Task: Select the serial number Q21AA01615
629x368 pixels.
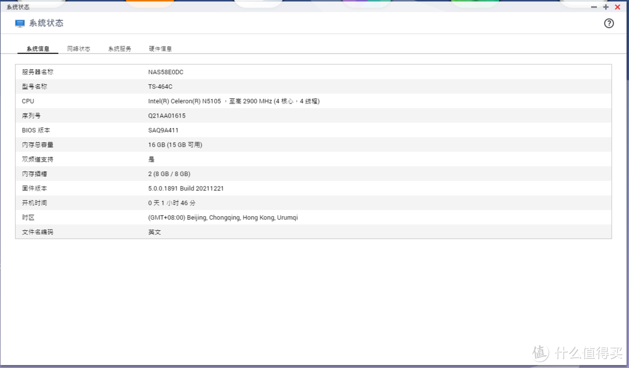Action: tap(167, 116)
